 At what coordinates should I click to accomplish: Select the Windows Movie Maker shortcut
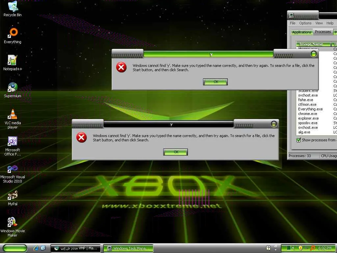click(x=13, y=227)
